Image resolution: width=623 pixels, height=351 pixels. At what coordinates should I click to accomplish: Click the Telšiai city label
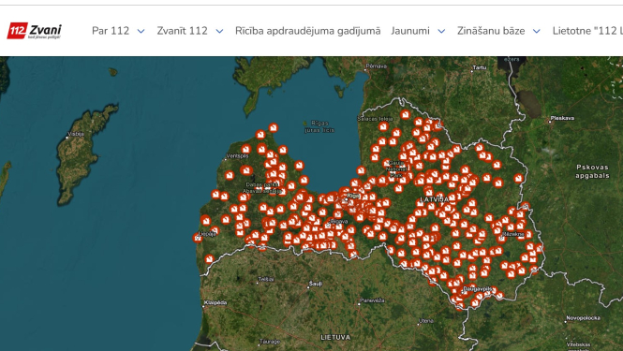[x=266, y=280]
